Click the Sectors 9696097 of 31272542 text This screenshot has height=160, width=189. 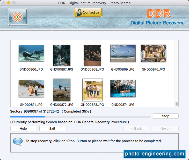[34, 111]
